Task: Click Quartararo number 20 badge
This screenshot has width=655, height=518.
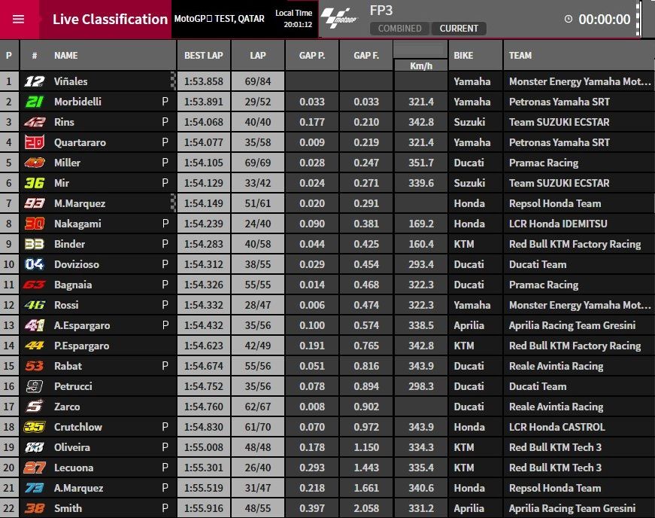Action: click(x=35, y=142)
